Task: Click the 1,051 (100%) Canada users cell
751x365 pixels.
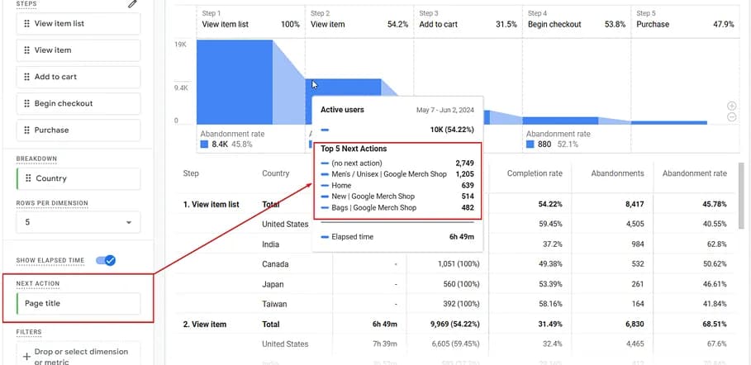Action: tap(459, 264)
